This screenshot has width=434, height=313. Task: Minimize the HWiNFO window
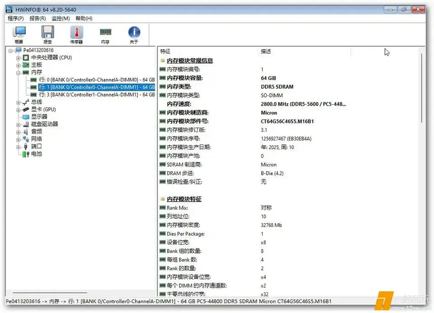coord(390,10)
